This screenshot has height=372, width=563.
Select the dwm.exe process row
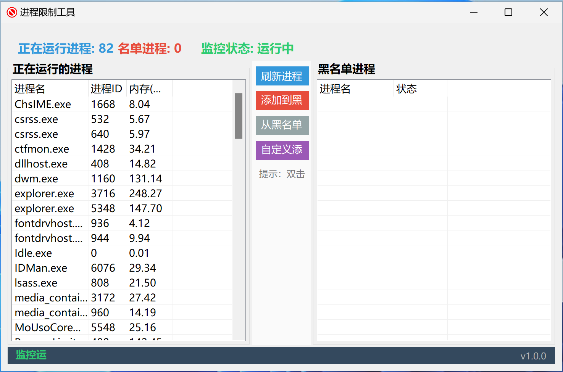(122, 179)
